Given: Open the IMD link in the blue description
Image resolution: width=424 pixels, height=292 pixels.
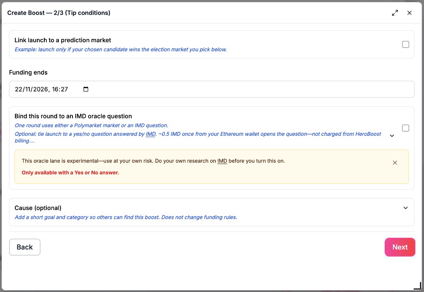Looking at the screenshot, I should click(151, 134).
